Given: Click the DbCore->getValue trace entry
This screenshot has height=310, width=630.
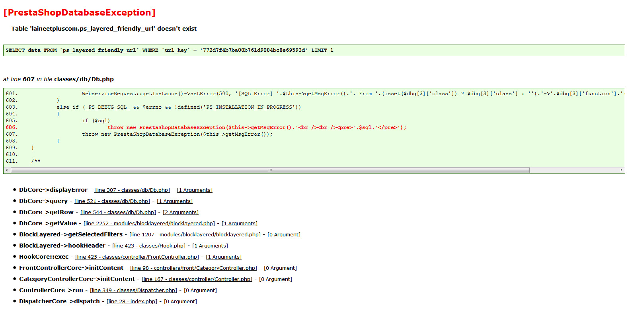Looking at the screenshot, I should pos(48,224).
